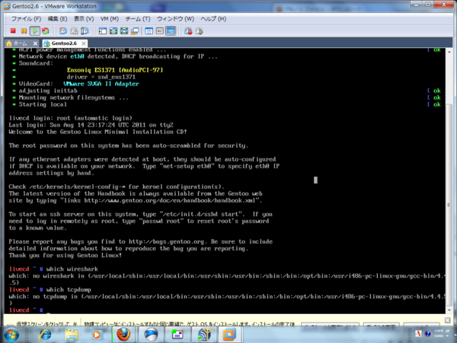Open the snapshot manager icon

[x=85, y=31]
